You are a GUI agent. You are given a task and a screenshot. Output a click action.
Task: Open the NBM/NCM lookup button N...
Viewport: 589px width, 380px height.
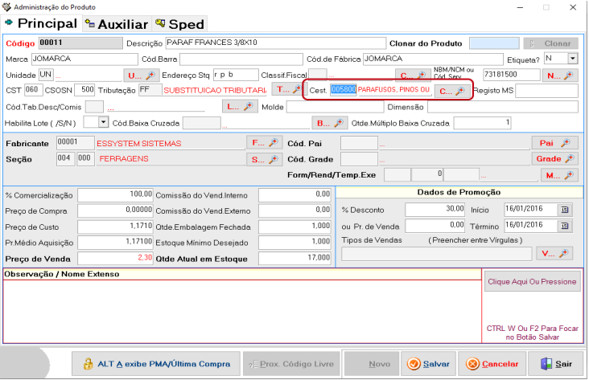[x=560, y=76]
